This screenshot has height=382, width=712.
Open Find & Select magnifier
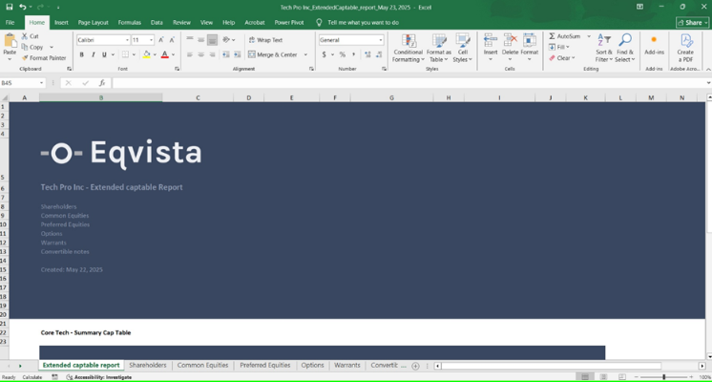click(x=625, y=48)
